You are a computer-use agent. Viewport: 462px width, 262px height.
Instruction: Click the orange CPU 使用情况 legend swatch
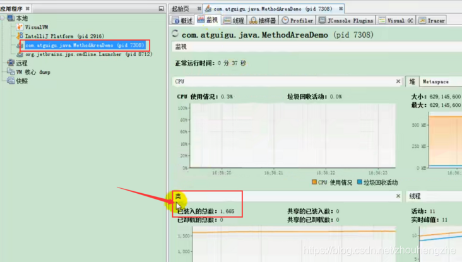pyautogui.click(x=314, y=182)
